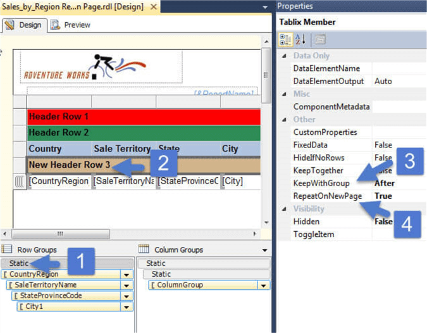Select the ColumnGroup column group
Viewport: 427px width, 333px height.
(x=203, y=286)
